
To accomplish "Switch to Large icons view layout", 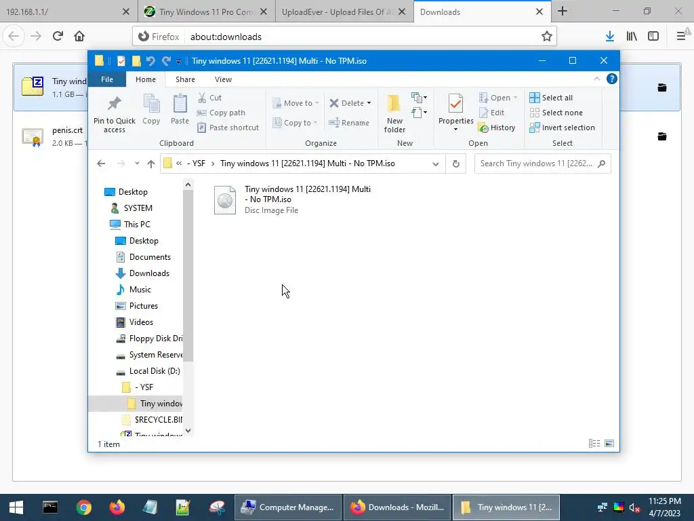I will 609,444.
